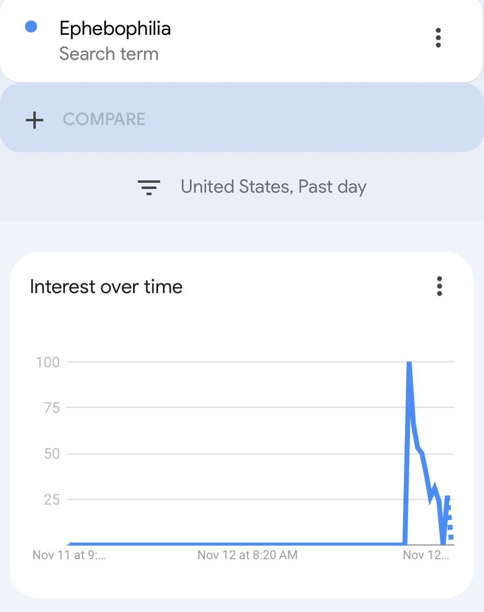Screen dimensions: 484x612
Task: Open the Ephebophilia search term options menu
Action: [x=438, y=38]
